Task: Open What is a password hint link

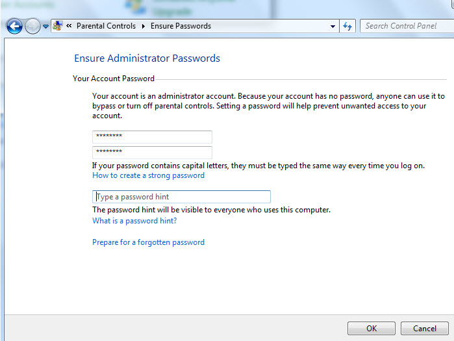Action: tap(134, 221)
